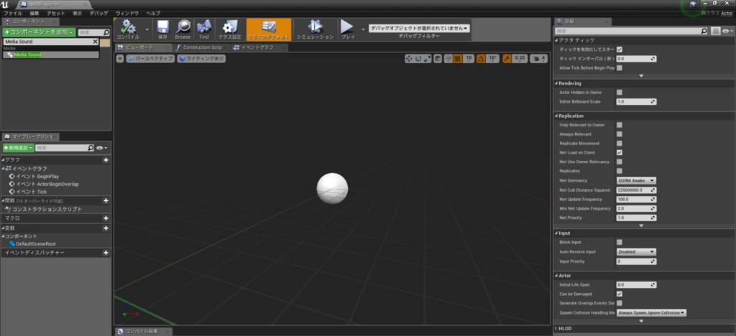The height and width of the screenshot is (336, 736).
Task: Click the My Blueprint search field
Action: [x=65, y=148]
